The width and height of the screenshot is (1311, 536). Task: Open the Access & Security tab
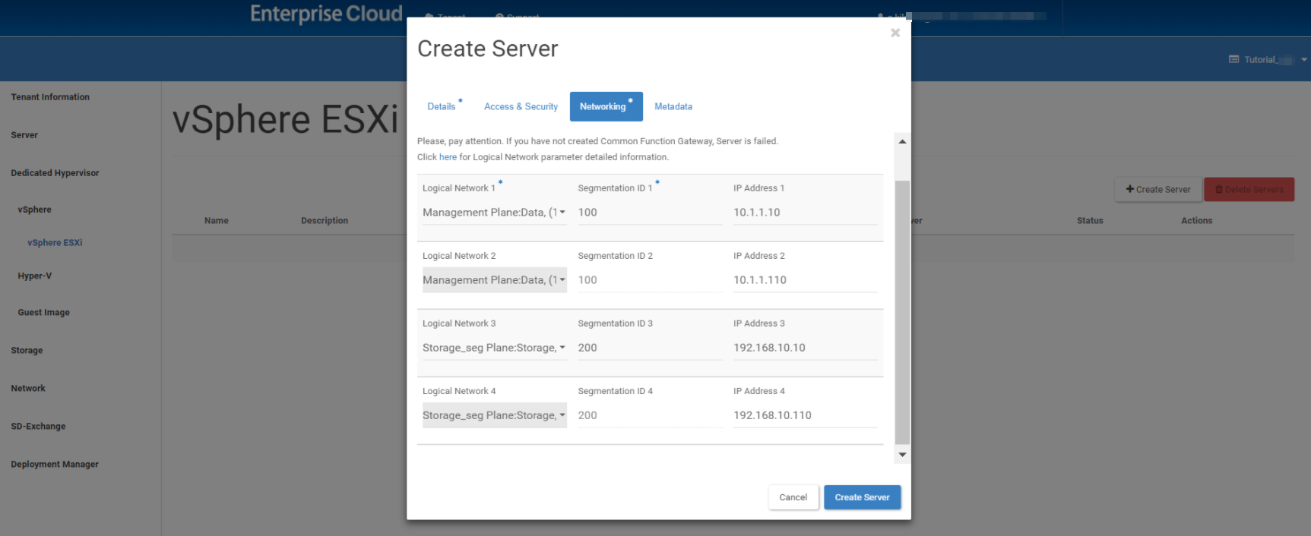coord(521,107)
